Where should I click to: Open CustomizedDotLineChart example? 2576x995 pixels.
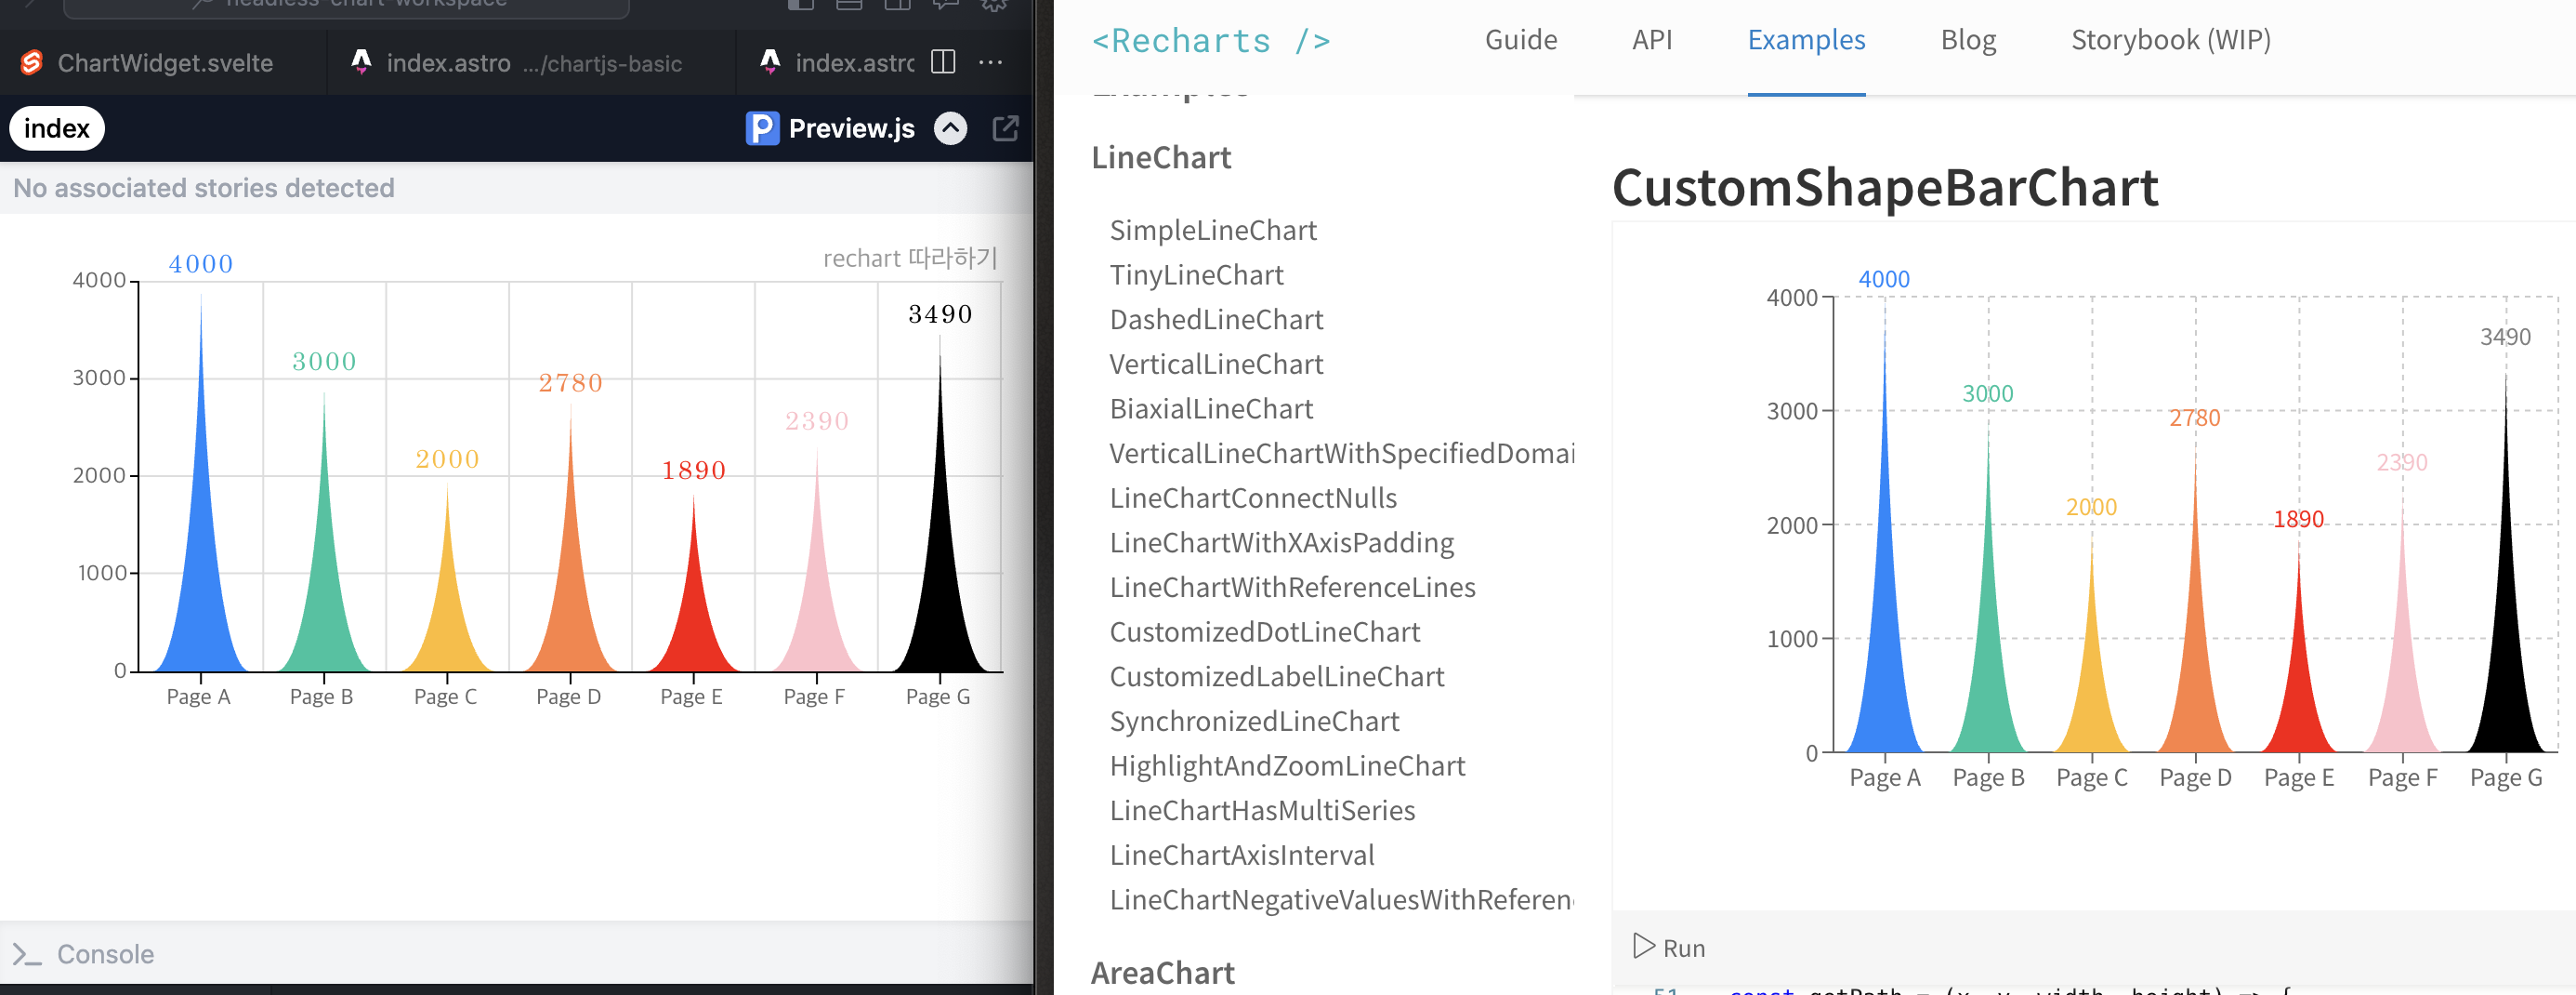[1264, 631]
